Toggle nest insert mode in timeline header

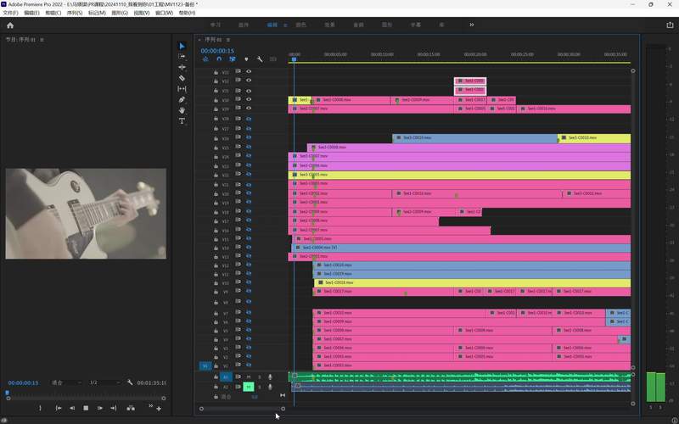click(x=205, y=59)
